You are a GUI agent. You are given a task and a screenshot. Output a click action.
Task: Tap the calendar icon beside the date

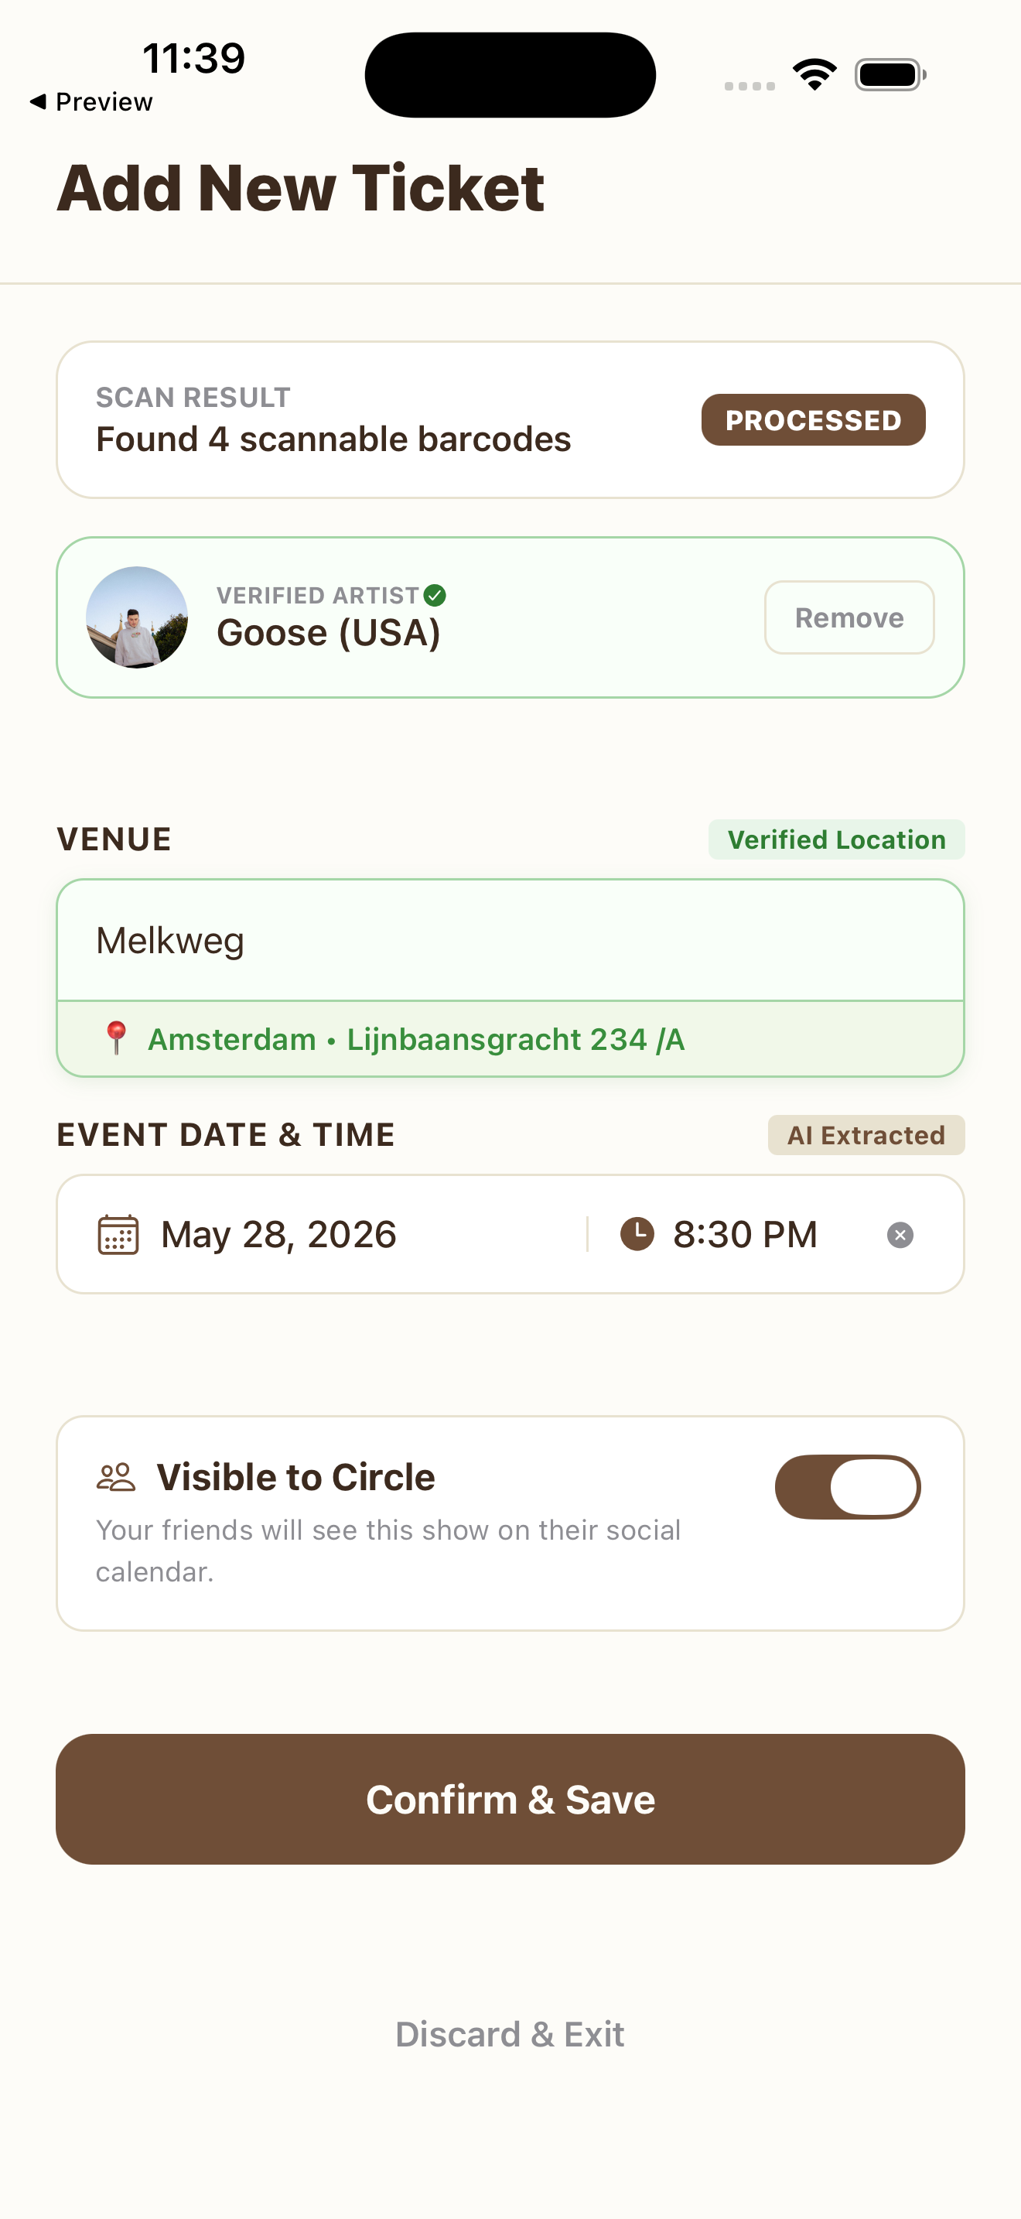118,1234
